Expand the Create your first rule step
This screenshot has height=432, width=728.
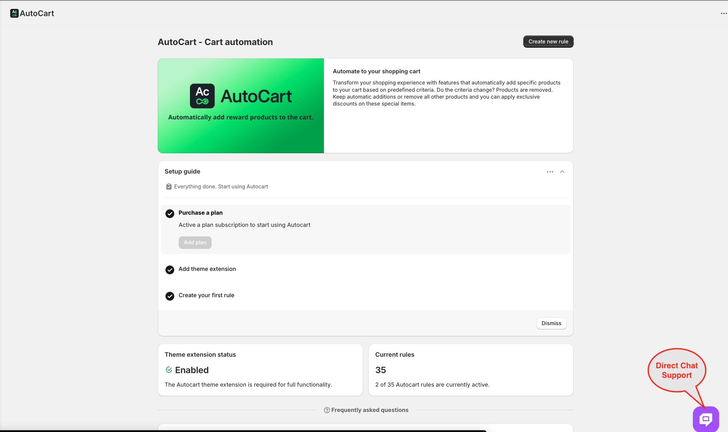pyautogui.click(x=206, y=295)
